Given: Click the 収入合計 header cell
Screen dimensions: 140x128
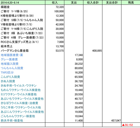Looking at the screenshot, I should (93, 2).
